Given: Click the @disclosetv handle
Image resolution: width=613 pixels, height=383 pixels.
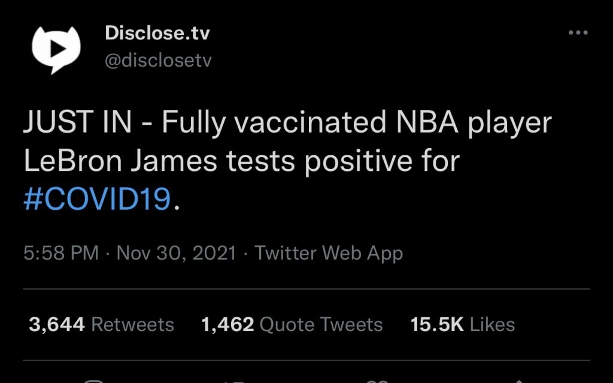Looking at the screenshot, I should pos(158,61).
